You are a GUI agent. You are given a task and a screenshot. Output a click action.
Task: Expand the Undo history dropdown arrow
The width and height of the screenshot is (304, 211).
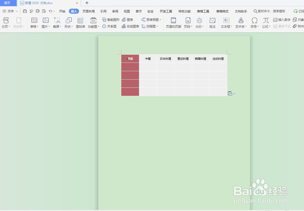[54, 11]
